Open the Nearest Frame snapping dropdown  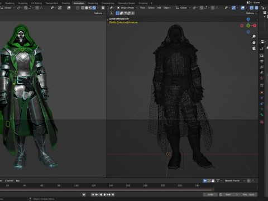click(234, 181)
